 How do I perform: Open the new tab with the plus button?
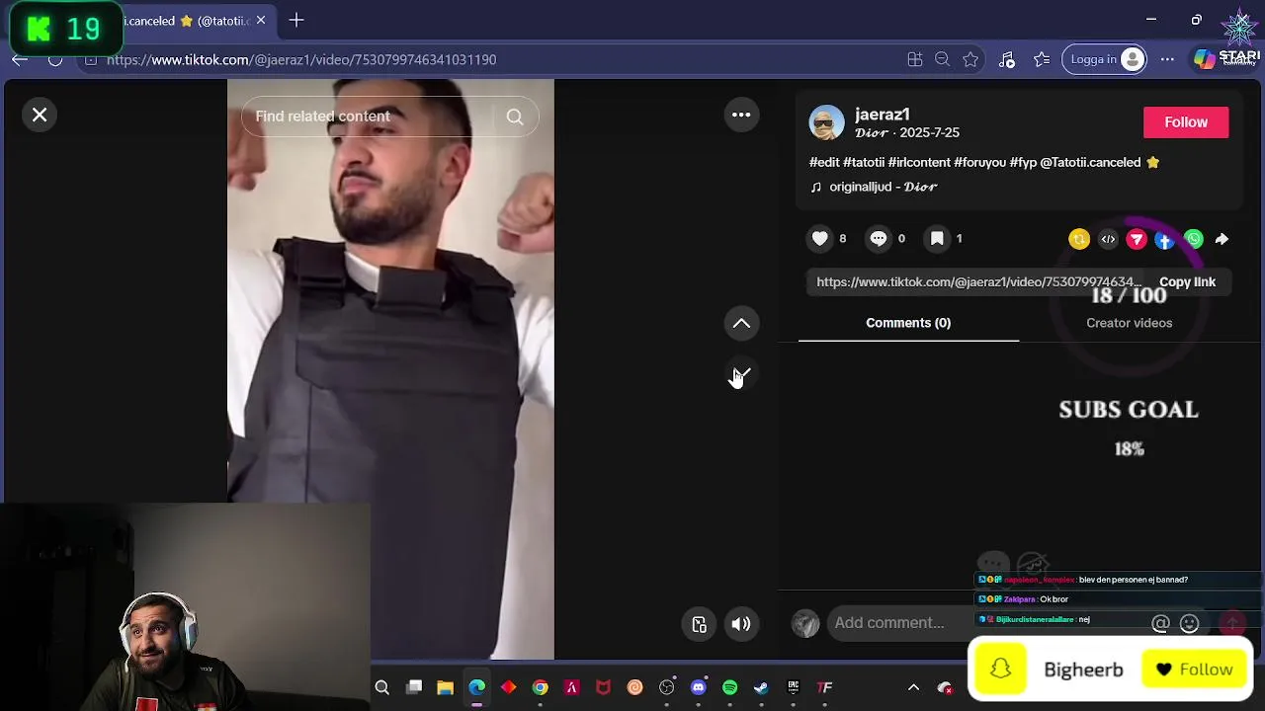point(296,20)
